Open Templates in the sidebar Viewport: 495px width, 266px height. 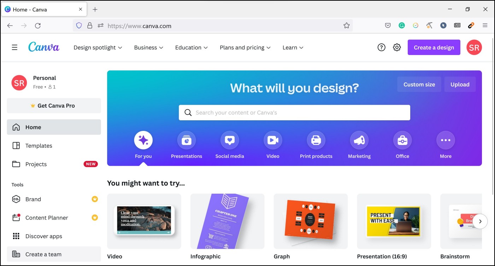tap(54, 146)
